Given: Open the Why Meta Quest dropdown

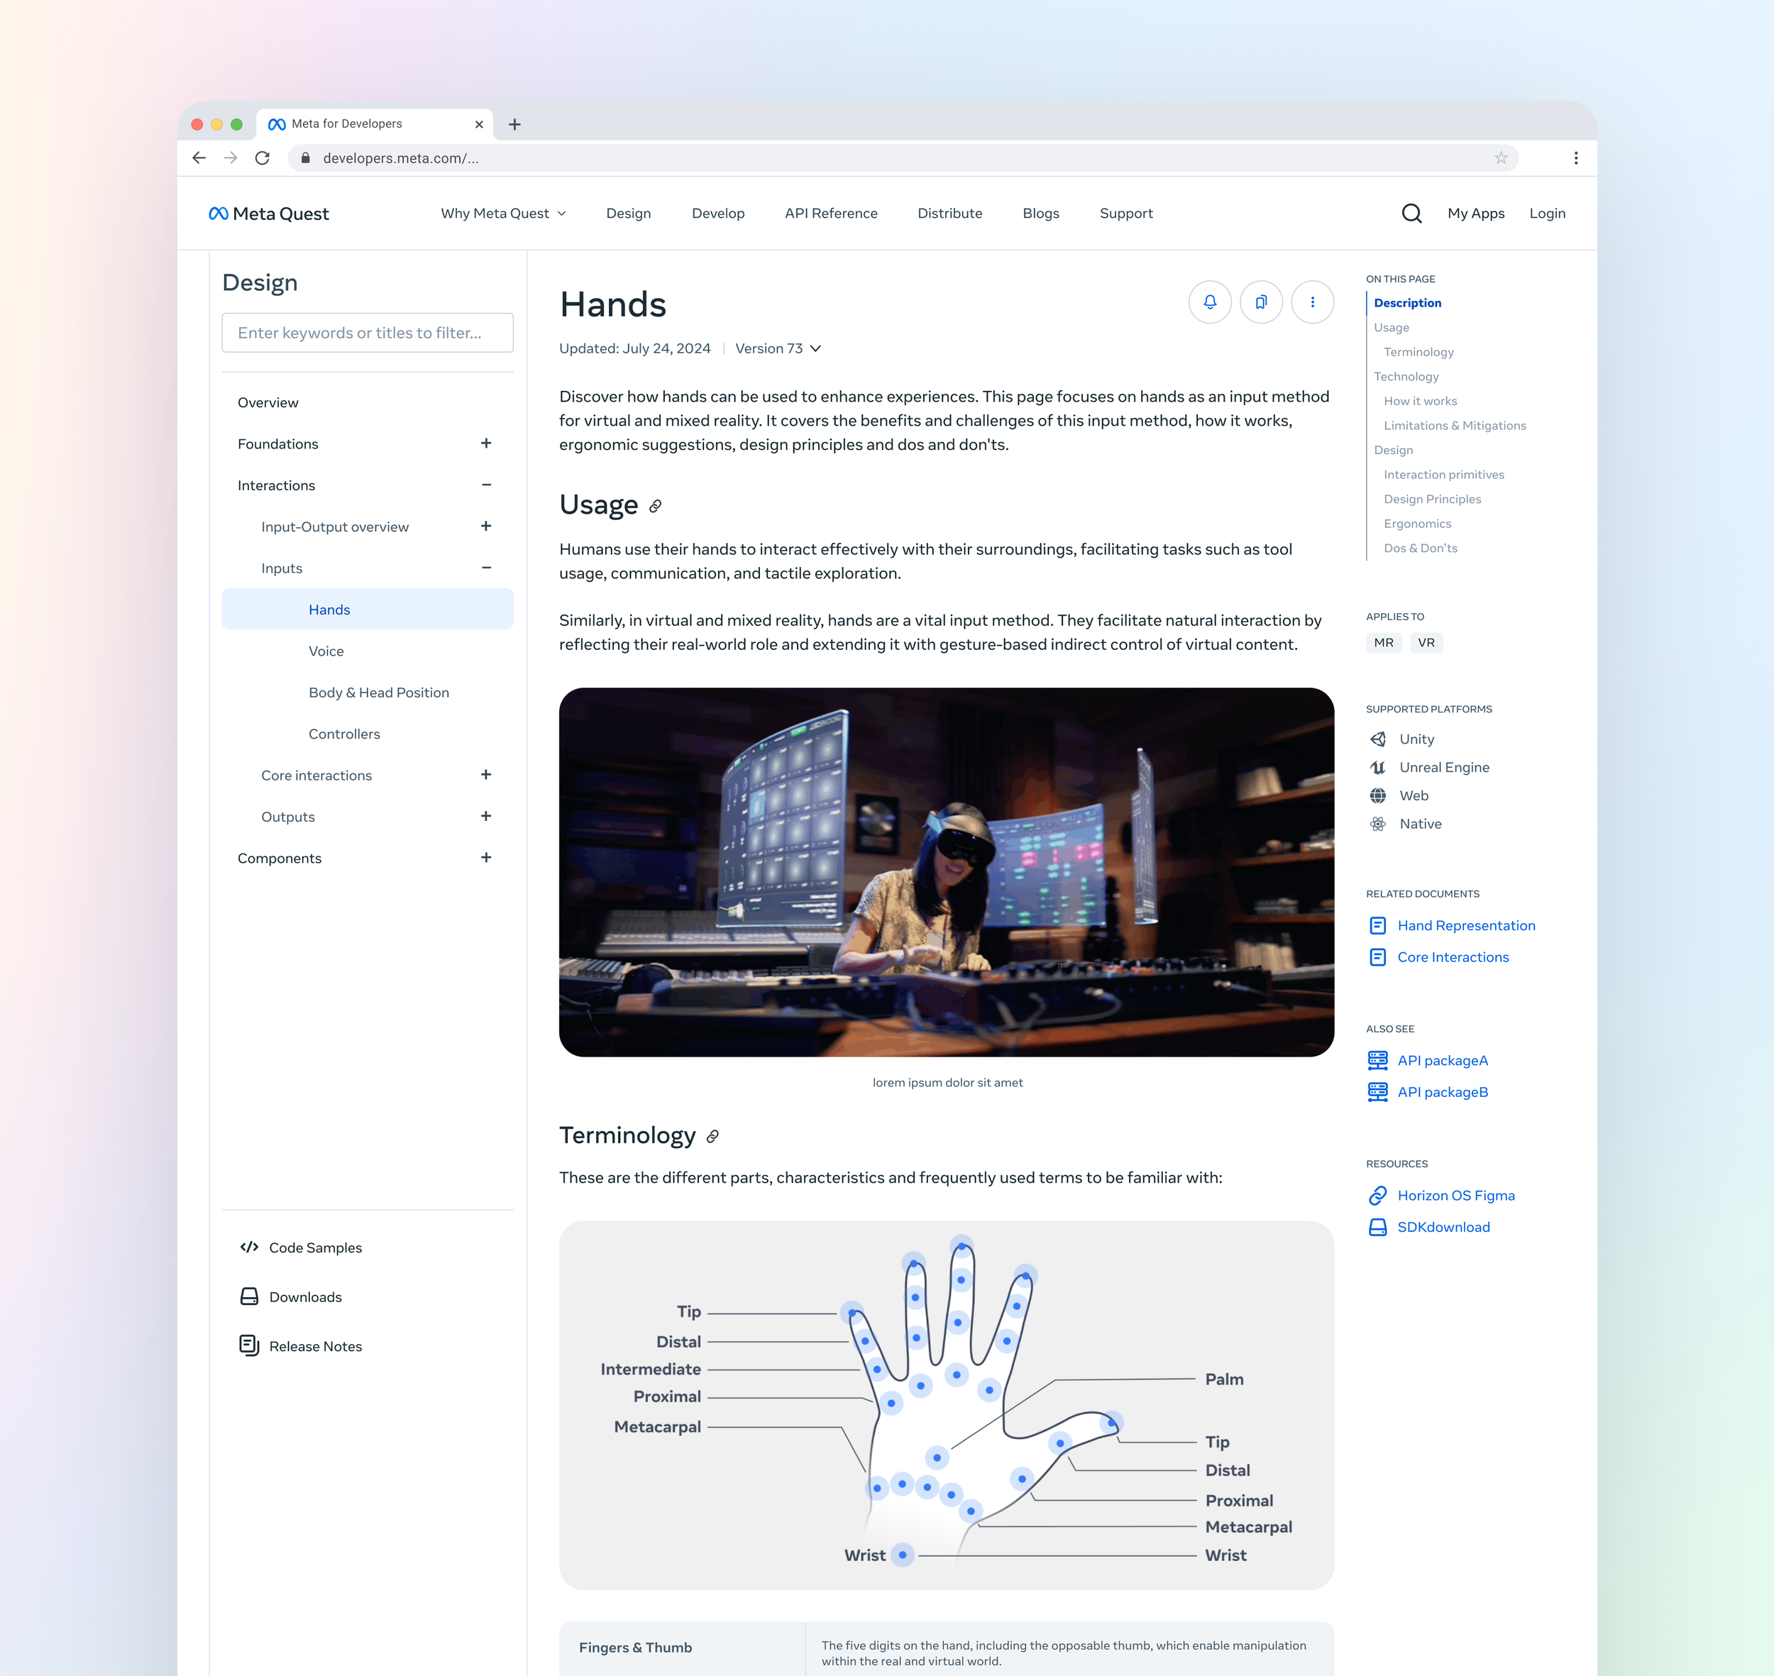Looking at the screenshot, I should [503, 214].
